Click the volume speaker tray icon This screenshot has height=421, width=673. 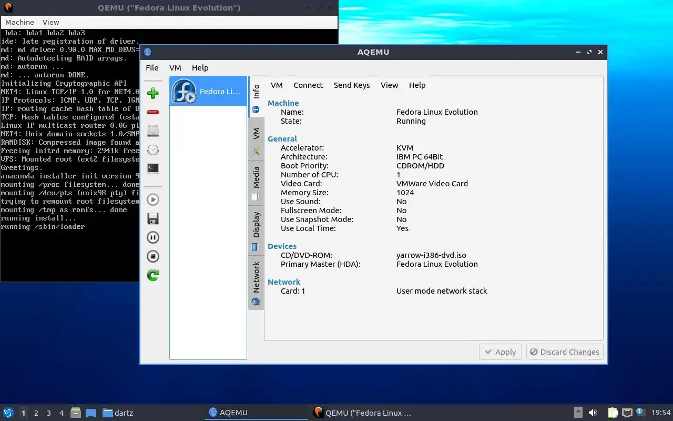click(593, 413)
